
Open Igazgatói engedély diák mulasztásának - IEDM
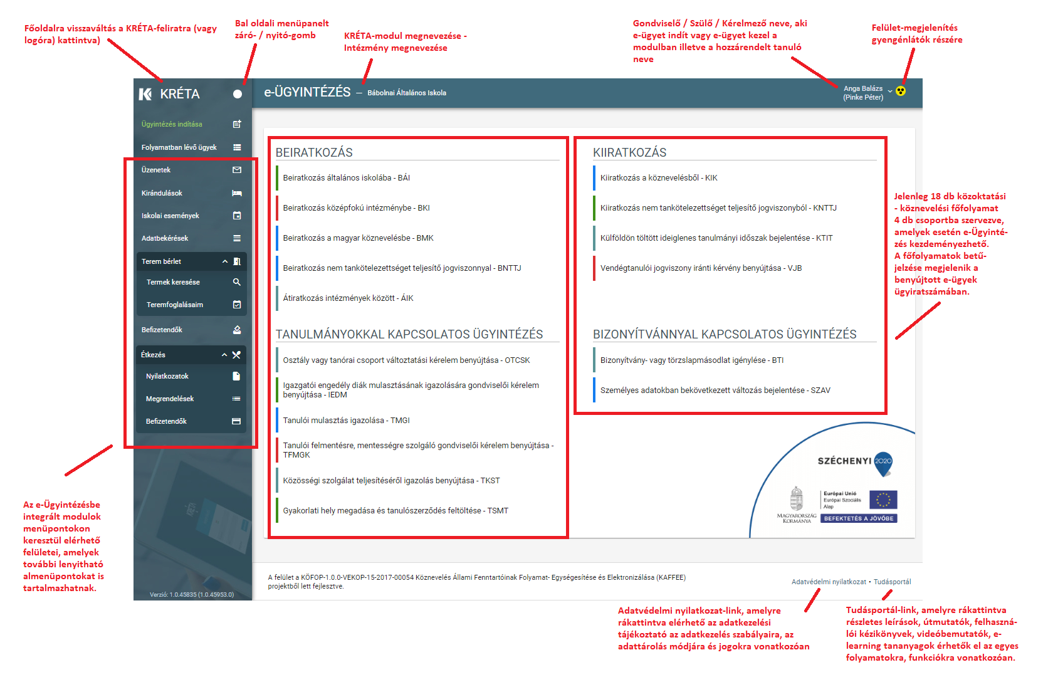click(x=411, y=390)
